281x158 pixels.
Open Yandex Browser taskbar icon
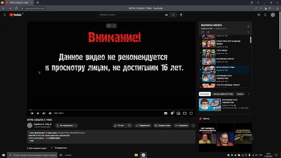click(x=144, y=155)
